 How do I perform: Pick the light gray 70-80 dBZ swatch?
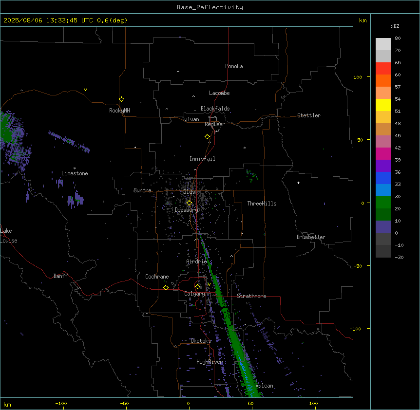(383, 44)
